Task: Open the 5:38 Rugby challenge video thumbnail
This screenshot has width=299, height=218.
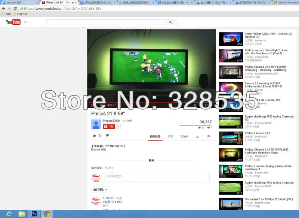Action: coord(231,122)
